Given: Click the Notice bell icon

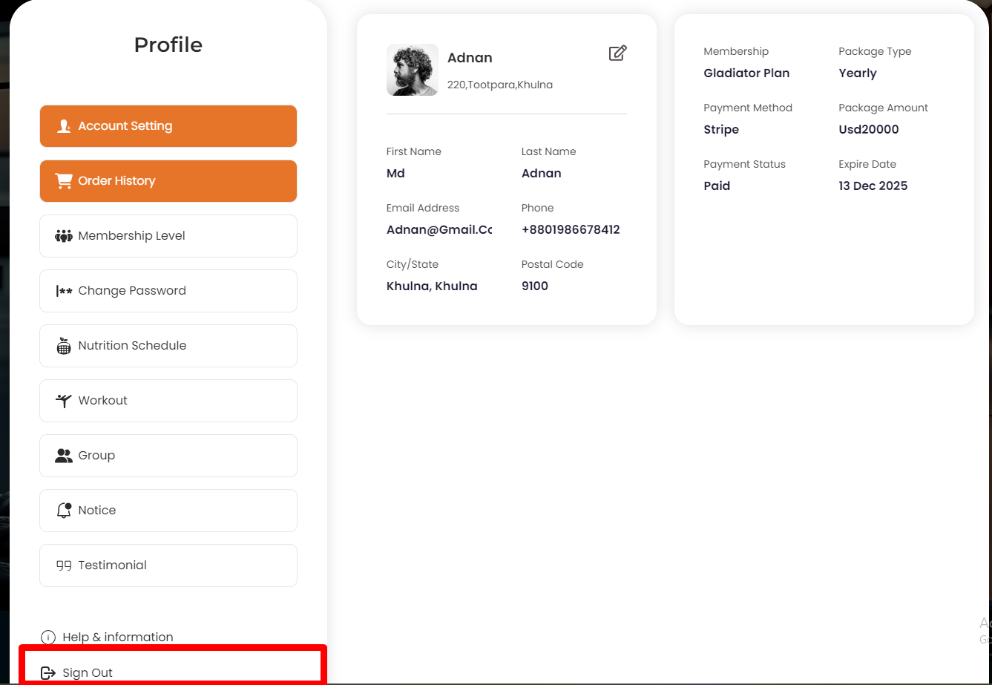Looking at the screenshot, I should (64, 511).
